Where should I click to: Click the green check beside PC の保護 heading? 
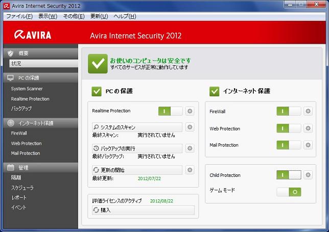tap(97, 91)
